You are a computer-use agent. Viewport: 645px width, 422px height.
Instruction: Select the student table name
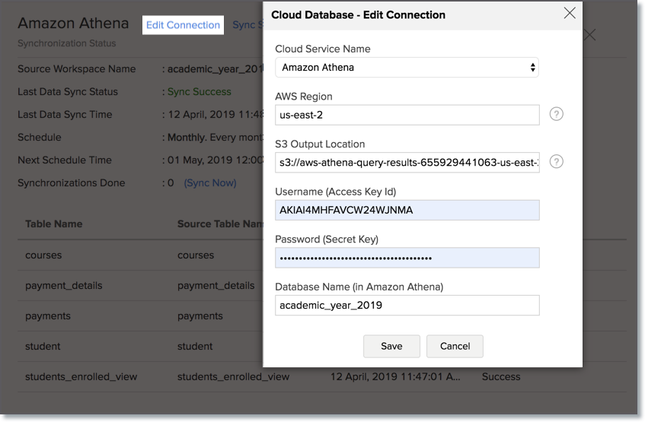43,347
